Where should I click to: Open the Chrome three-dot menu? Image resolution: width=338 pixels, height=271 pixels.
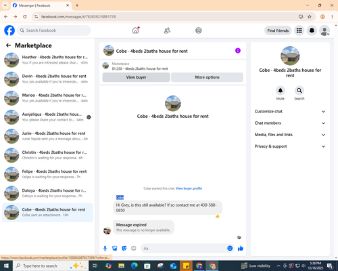tap(332, 17)
